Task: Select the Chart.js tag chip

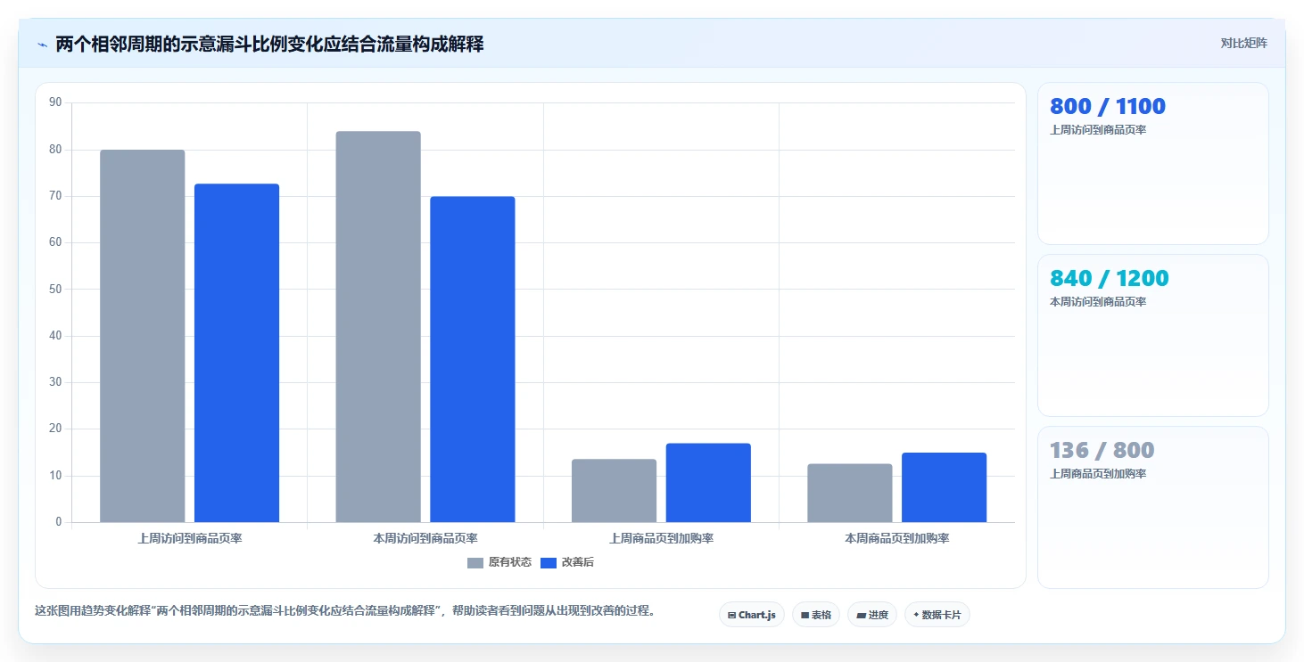Action: pyautogui.click(x=751, y=615)
